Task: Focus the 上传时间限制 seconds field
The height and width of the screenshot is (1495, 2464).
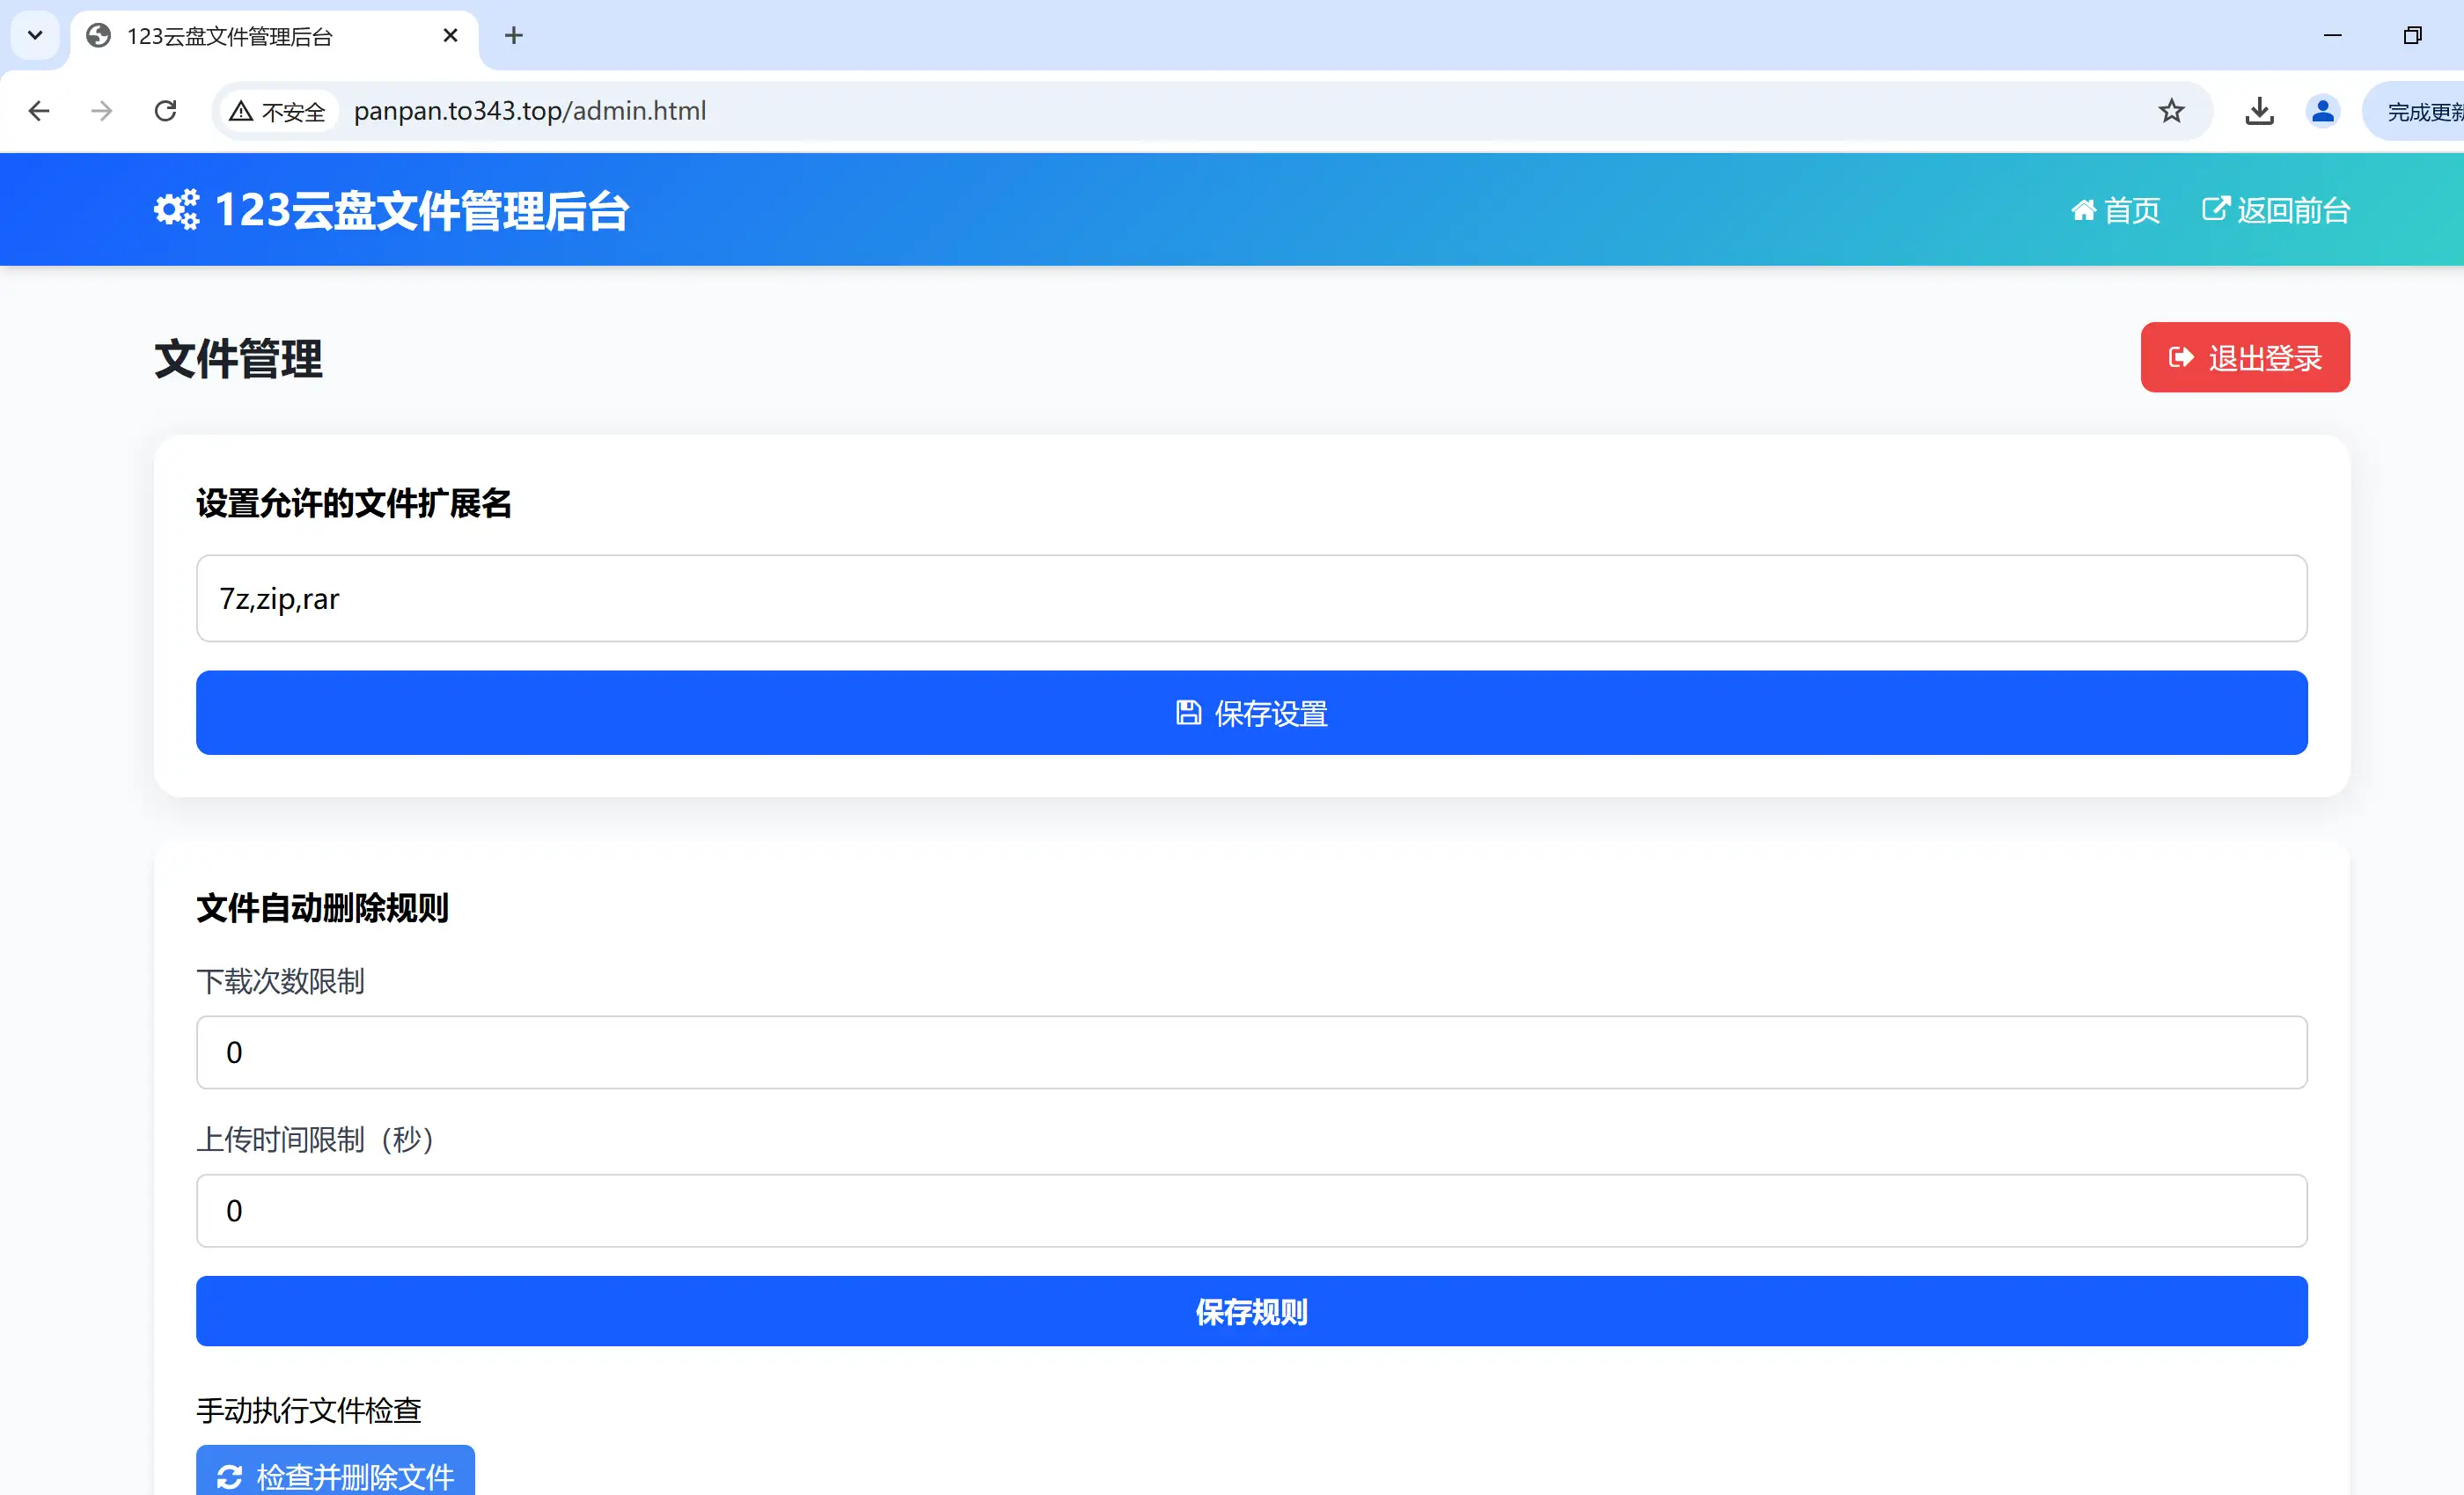Action: [1250, 1210]
